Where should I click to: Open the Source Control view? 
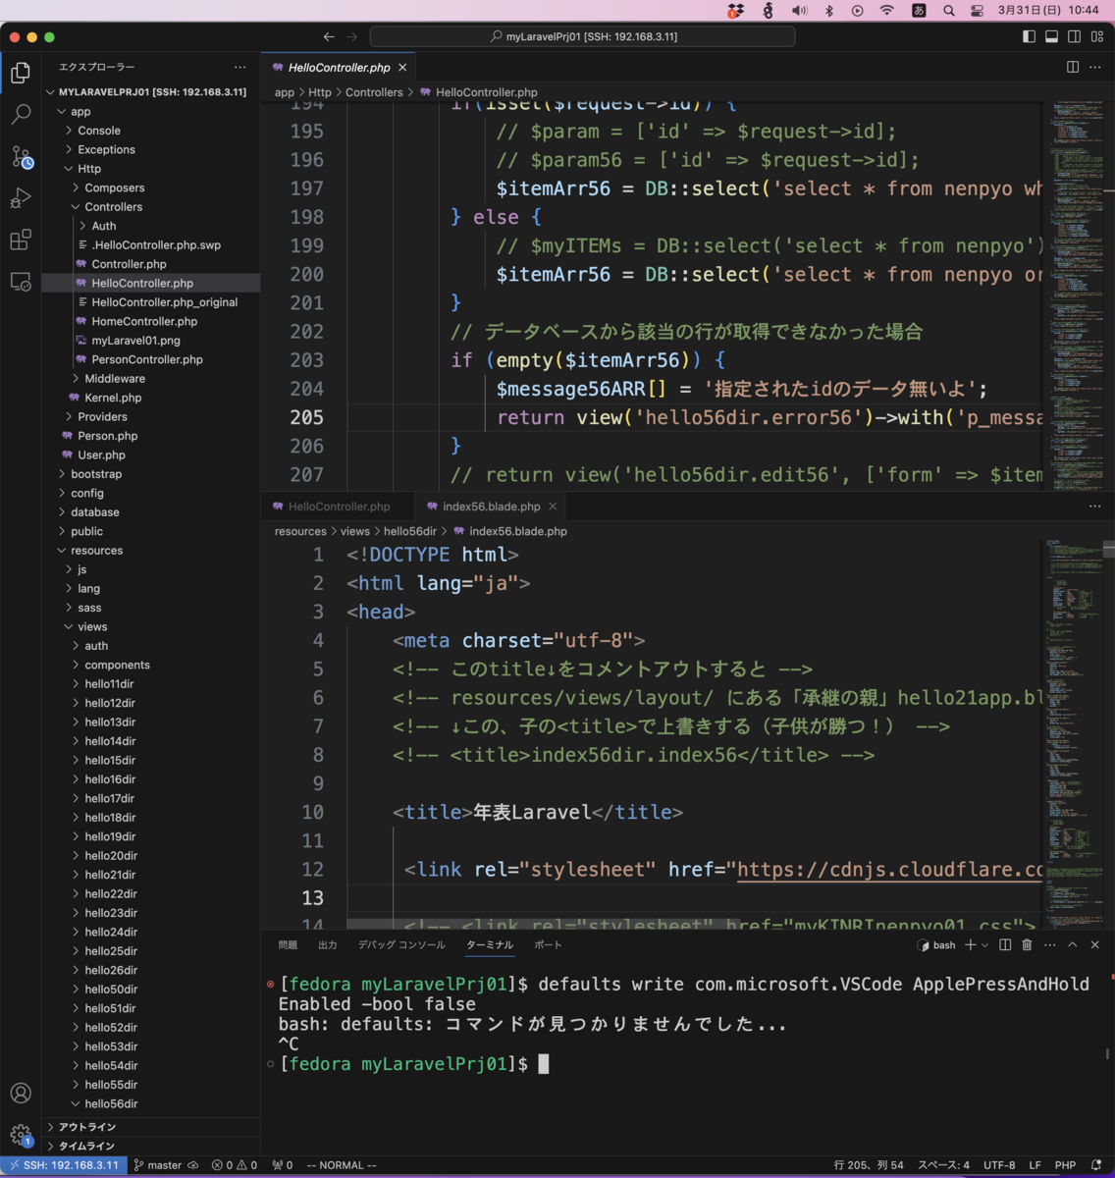(x=22, y=157)
